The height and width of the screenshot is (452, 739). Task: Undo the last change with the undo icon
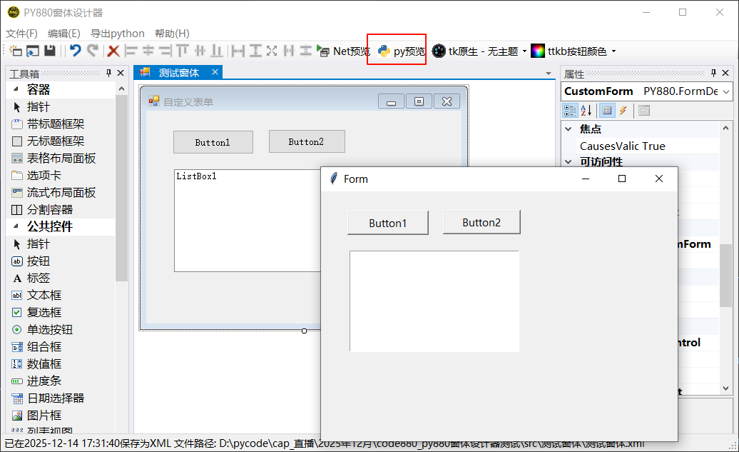75,51
